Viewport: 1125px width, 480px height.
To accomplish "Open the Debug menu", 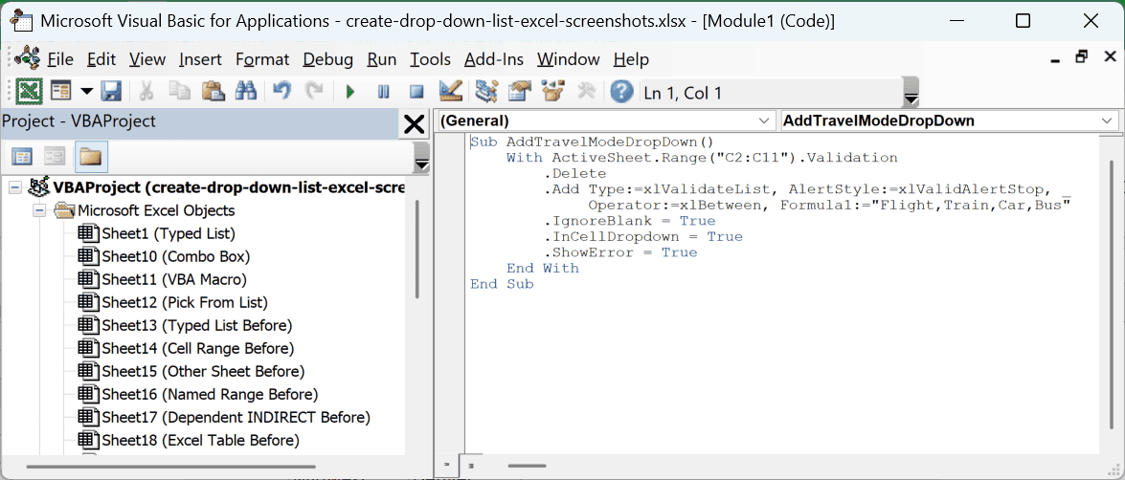I will click(327, 58).
